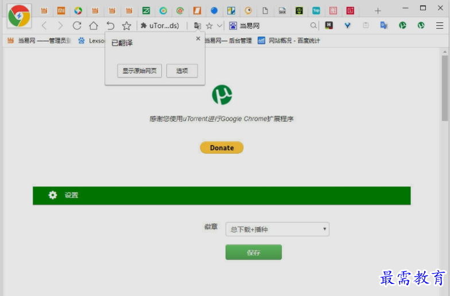Go forward with the forward arrow
Screen dimensions: 450x296
60,26
